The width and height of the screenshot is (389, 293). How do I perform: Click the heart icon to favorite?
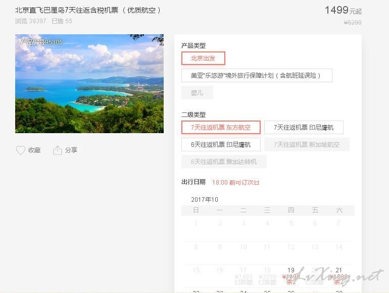[x=21, y=150]
